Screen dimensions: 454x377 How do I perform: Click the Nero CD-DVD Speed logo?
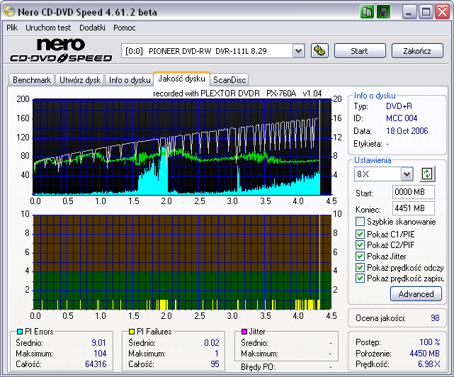coord(61,50)
